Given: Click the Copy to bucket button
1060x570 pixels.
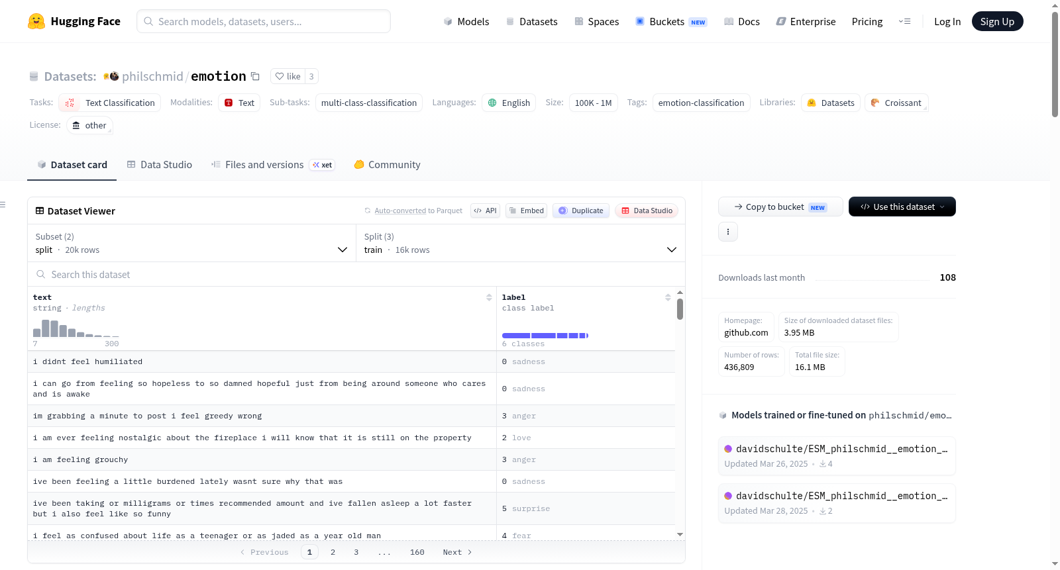Looking at the screenshot, I should click(780, 207).
